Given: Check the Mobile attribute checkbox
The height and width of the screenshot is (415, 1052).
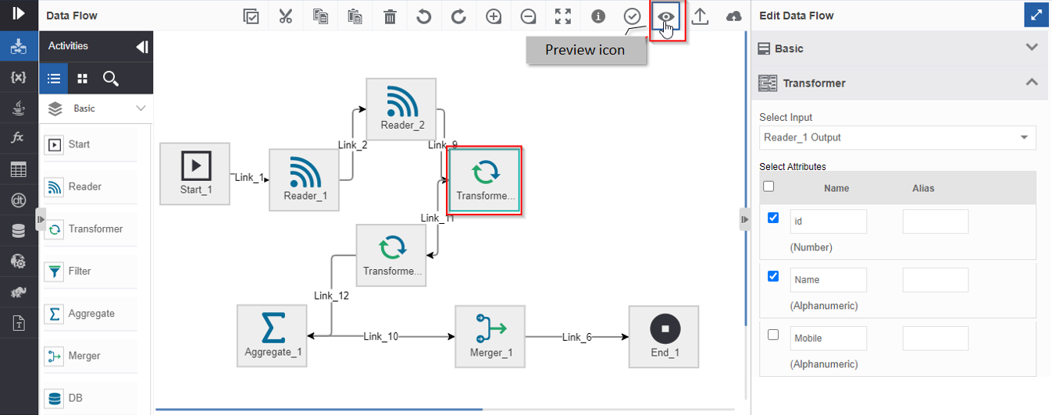Looking at the screenshot, I should click(x=773, y=335).
